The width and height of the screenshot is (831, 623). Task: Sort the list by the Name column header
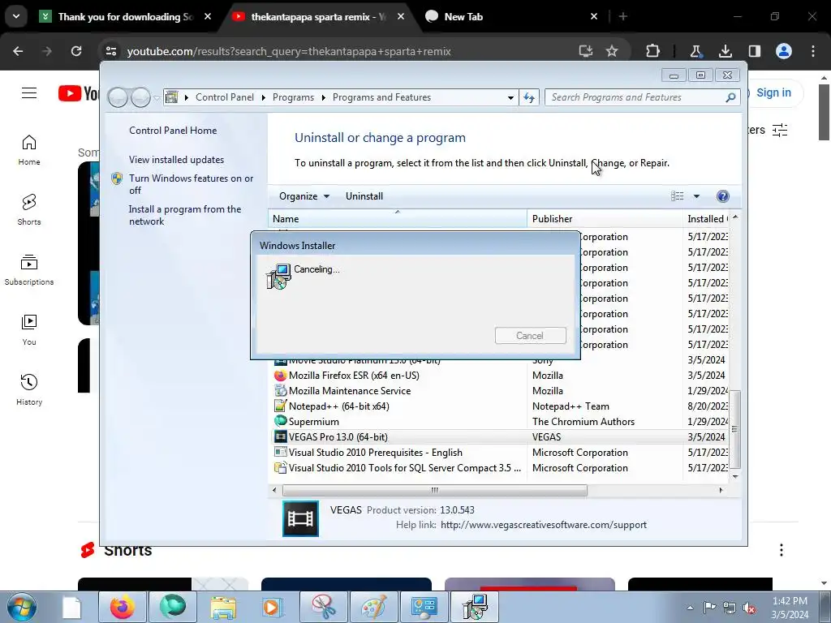pos(398,219)
